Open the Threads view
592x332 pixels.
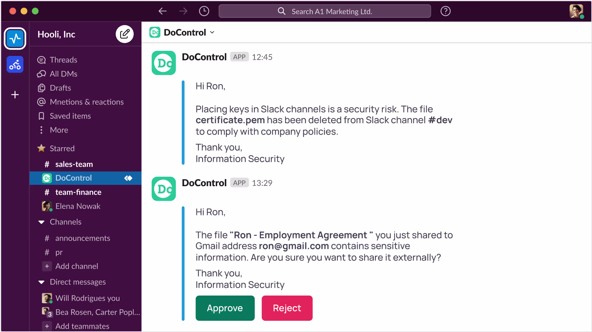63,60
